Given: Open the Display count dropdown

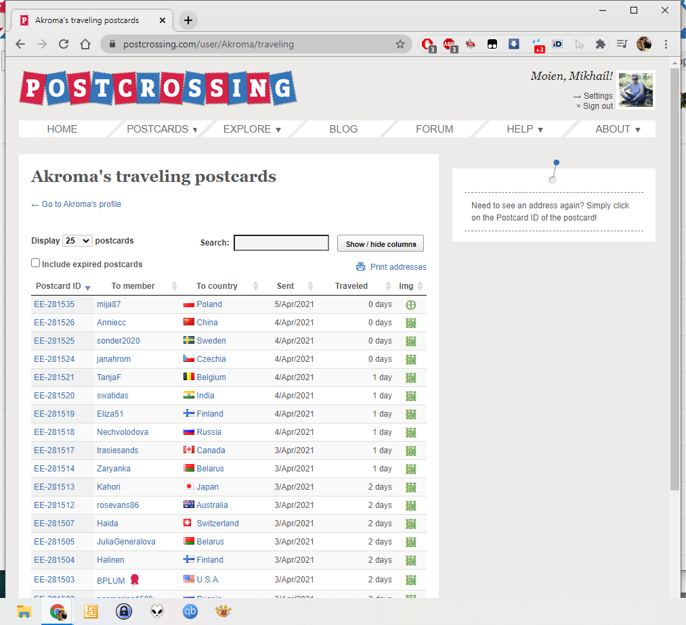Looking at the screenshot, I should point(77,241).
